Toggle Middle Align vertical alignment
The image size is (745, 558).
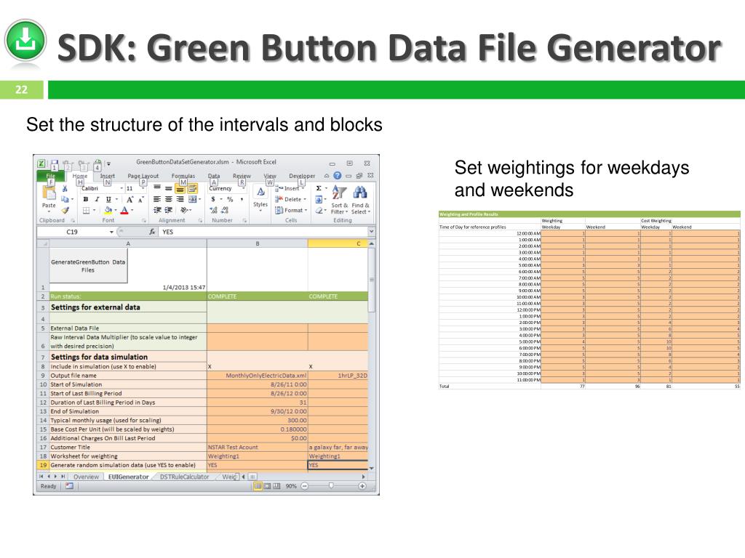tap(168, 189)
